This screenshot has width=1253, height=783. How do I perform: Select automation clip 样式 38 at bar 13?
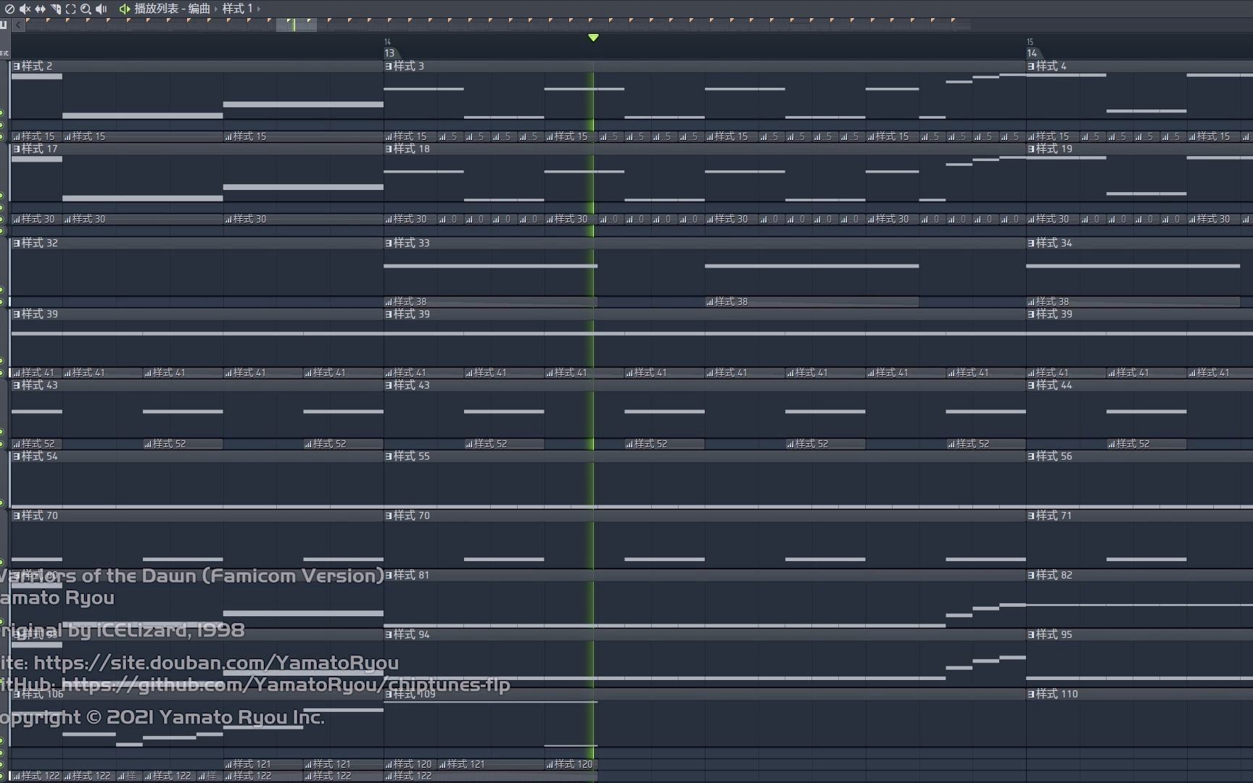[x=490, y=302]
